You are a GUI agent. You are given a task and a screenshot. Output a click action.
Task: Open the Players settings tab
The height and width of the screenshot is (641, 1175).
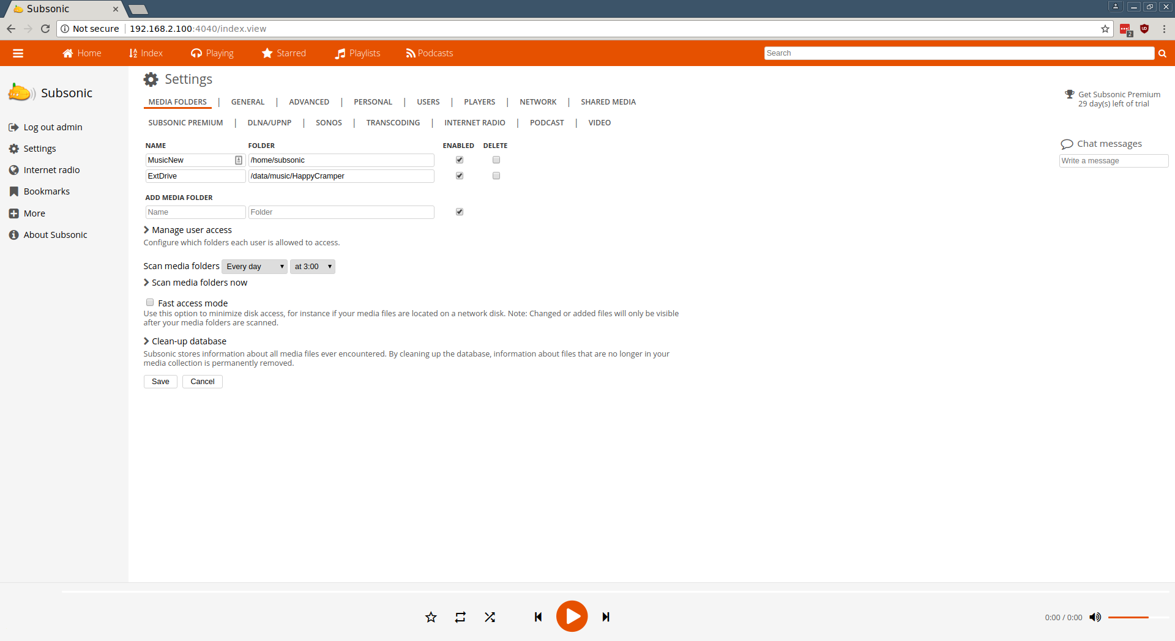pos(480,102)
